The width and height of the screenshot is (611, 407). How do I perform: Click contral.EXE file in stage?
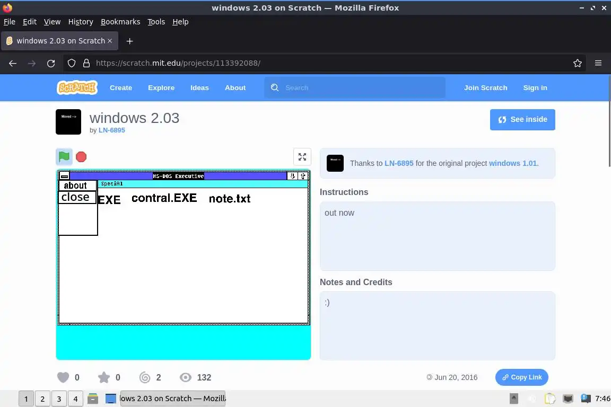pyautogui.click(x=164, y=198)
